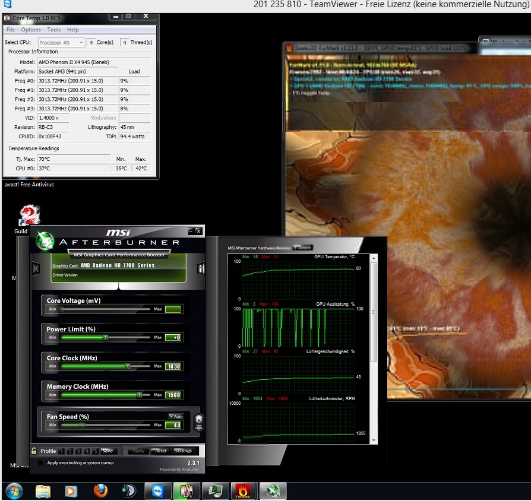Screen dimensions: 531x501
Task: Click the Apply button in Afterburner
Action: pos(138,451)
